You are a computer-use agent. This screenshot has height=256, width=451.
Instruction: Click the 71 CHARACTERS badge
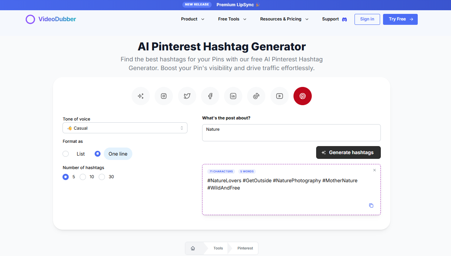pyautogui.click(x=221, y=171)
